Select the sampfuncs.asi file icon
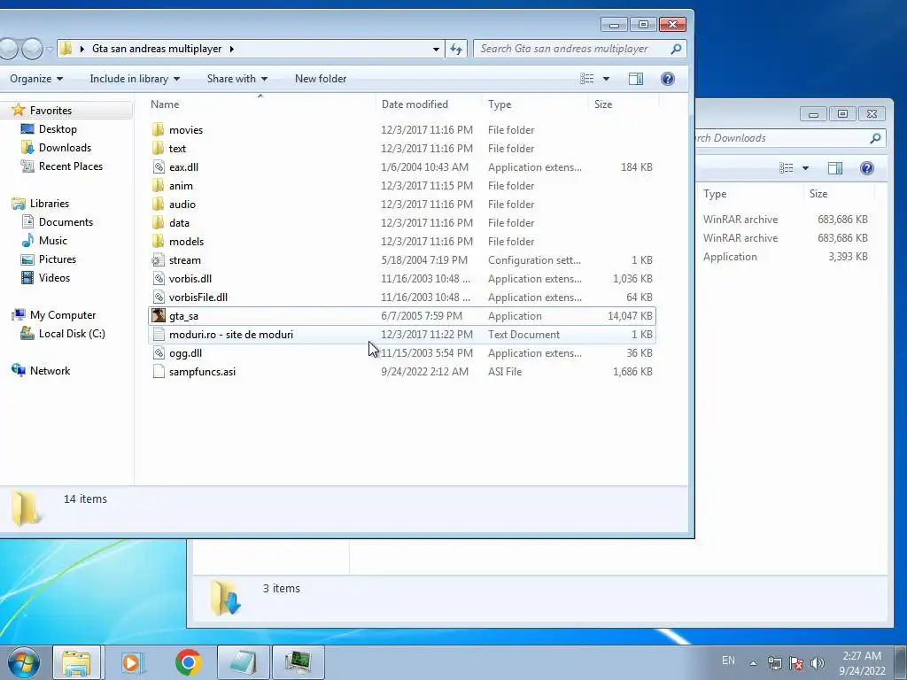907x680 pixels. click(158, 372)
